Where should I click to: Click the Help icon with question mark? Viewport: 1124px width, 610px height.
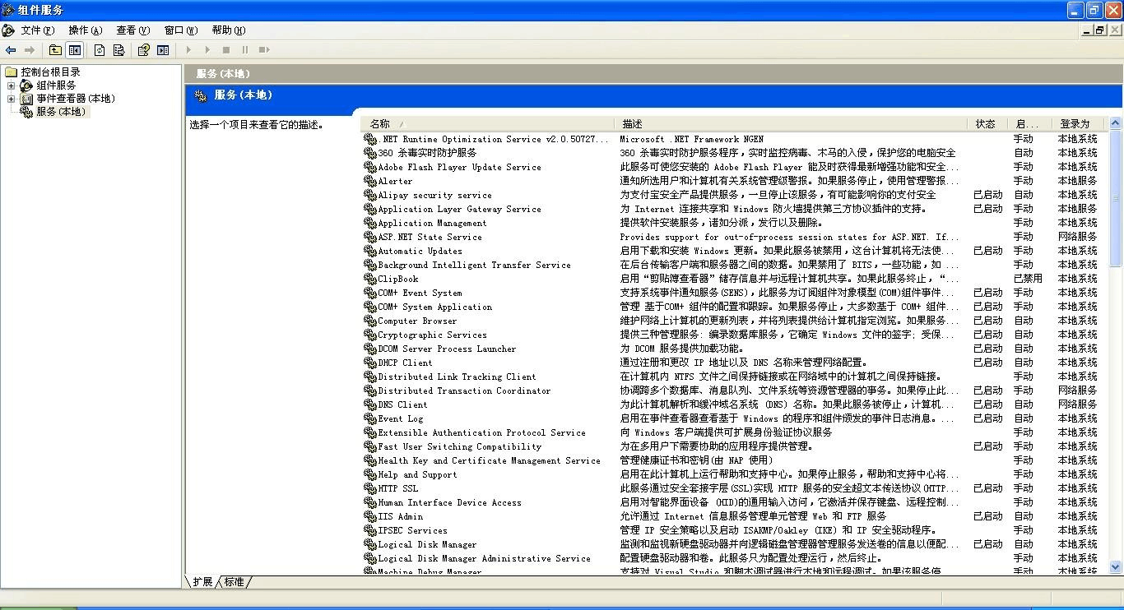pyautogui.click(x=143, y=50)
